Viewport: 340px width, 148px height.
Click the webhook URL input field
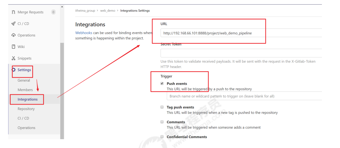tap(241, 33)
